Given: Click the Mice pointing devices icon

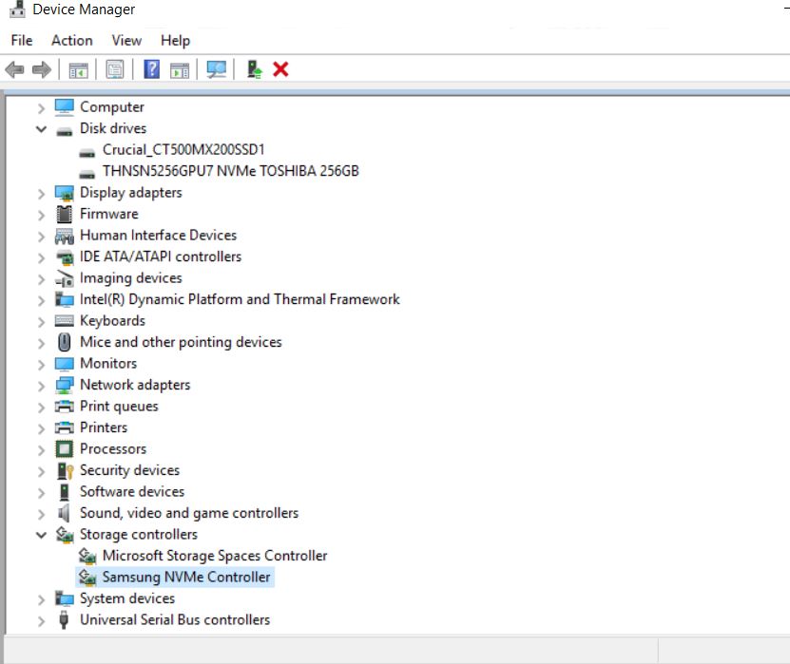Looking at the screenshot, I should 64,342.
